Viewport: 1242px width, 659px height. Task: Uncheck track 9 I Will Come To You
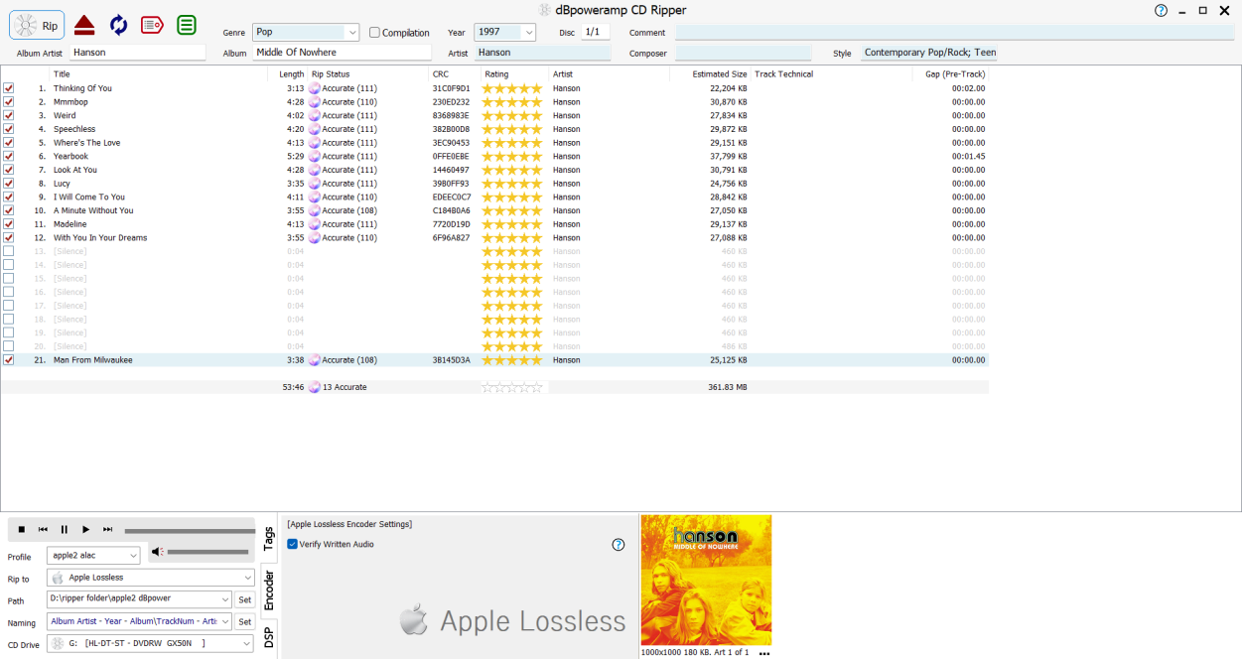coord(9,197)
